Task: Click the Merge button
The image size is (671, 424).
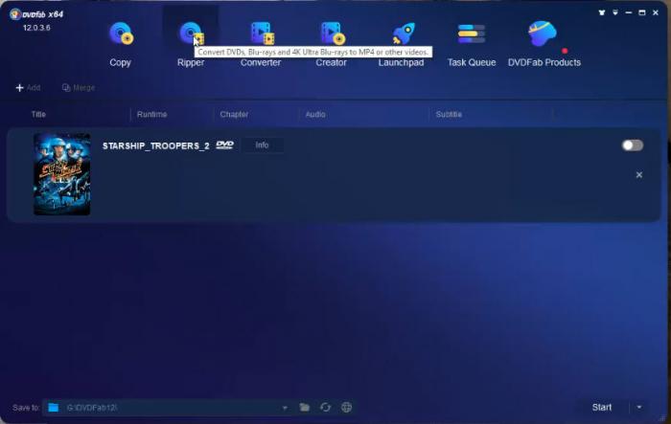Action: coord(79,88)
